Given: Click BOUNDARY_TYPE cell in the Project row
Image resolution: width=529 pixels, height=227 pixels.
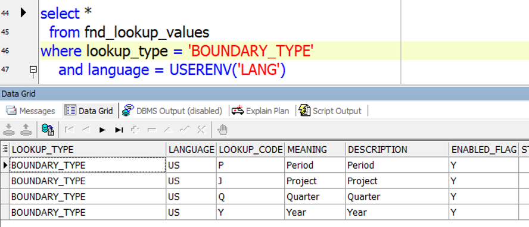Looking at the screenshot, I should pyautogui.click(x=88, y=181).
